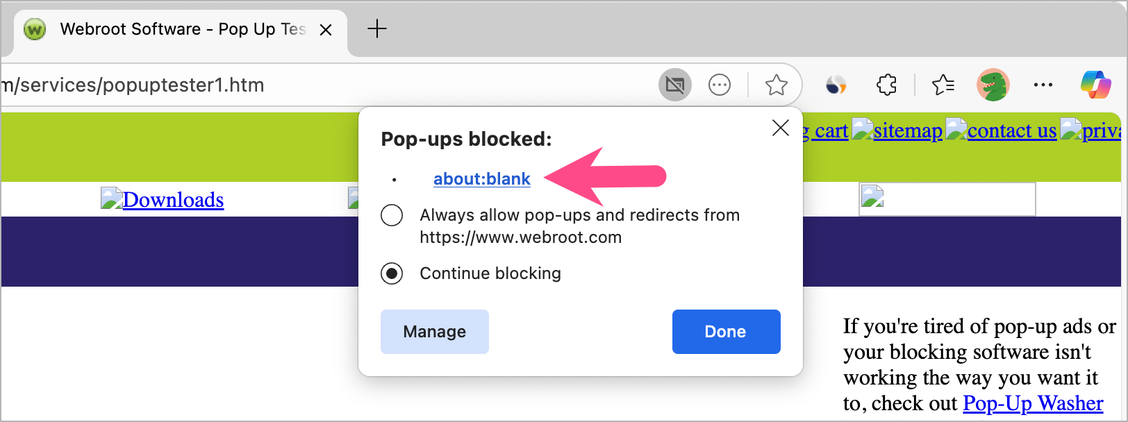Open the Extensions puzzle piece icon
Image resolution: width=1128 pixels, height=422 pixels.
[x=886, y=85]
